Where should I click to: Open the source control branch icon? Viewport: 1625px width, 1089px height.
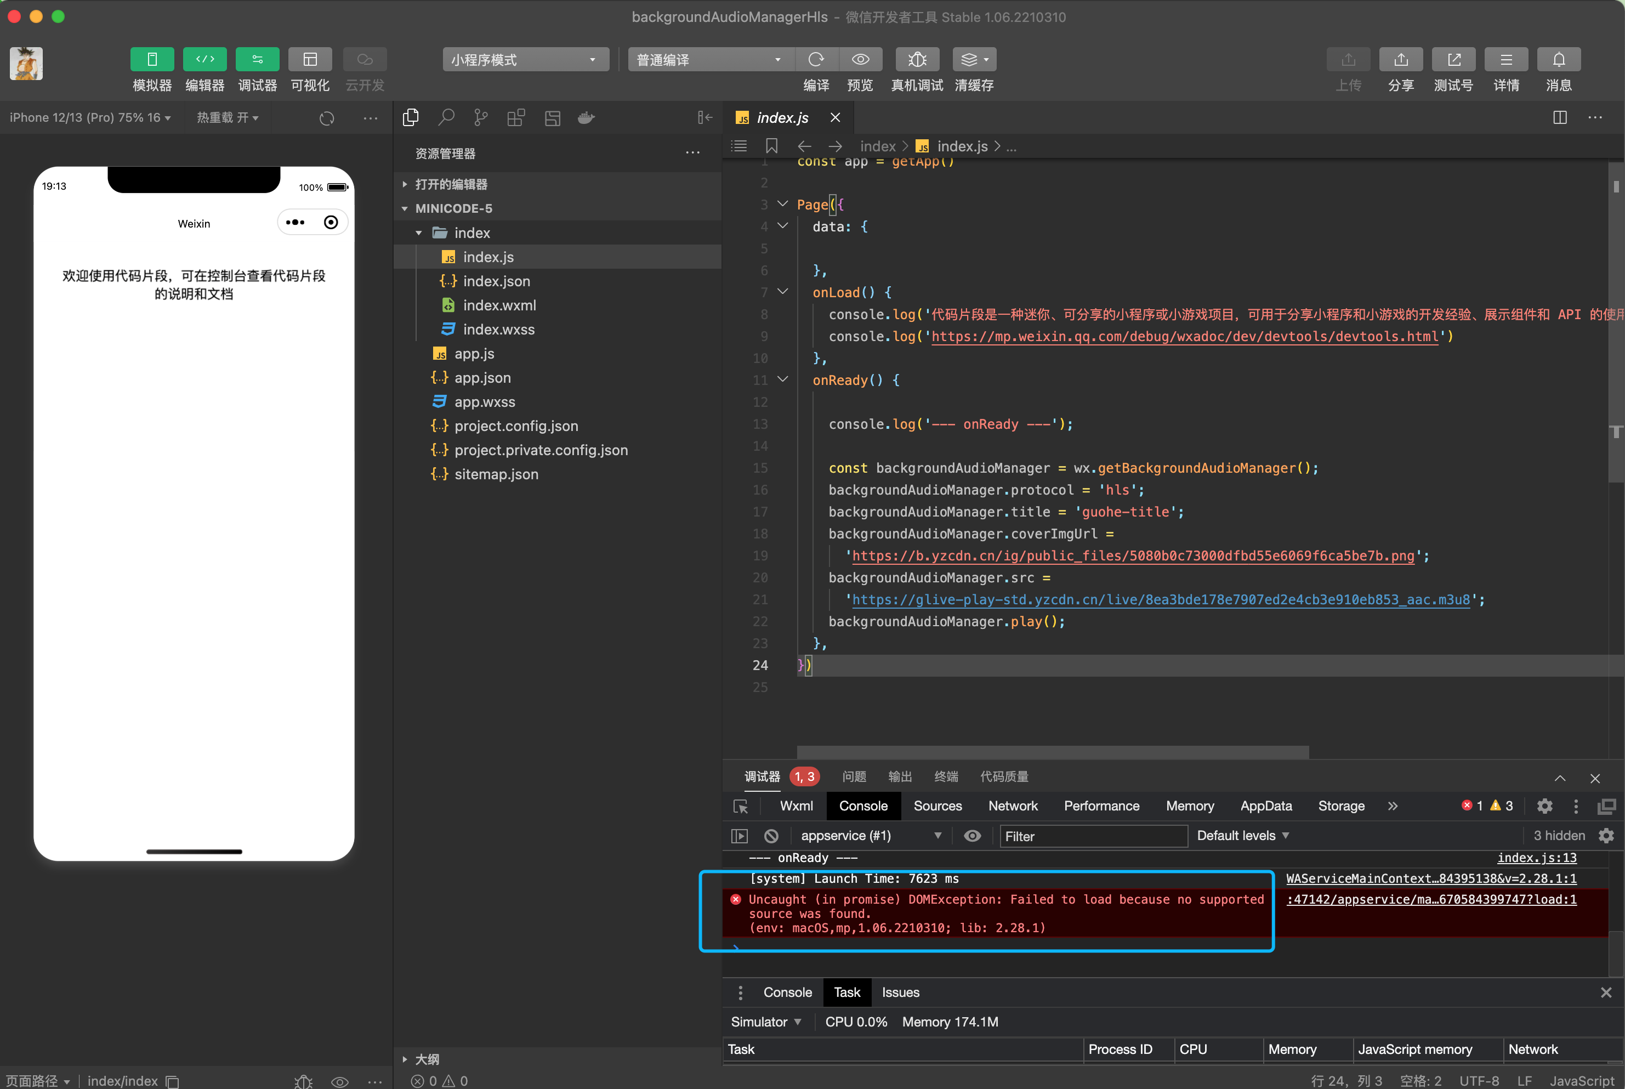[481, 118]
